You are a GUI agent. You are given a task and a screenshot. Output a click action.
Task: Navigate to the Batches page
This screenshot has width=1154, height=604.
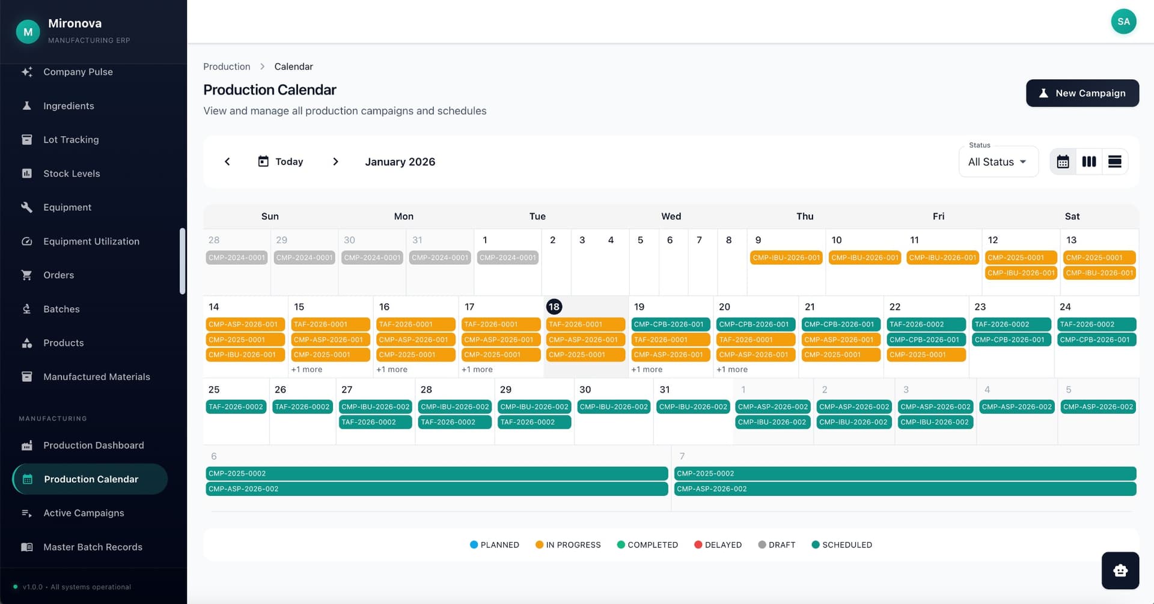61,309
